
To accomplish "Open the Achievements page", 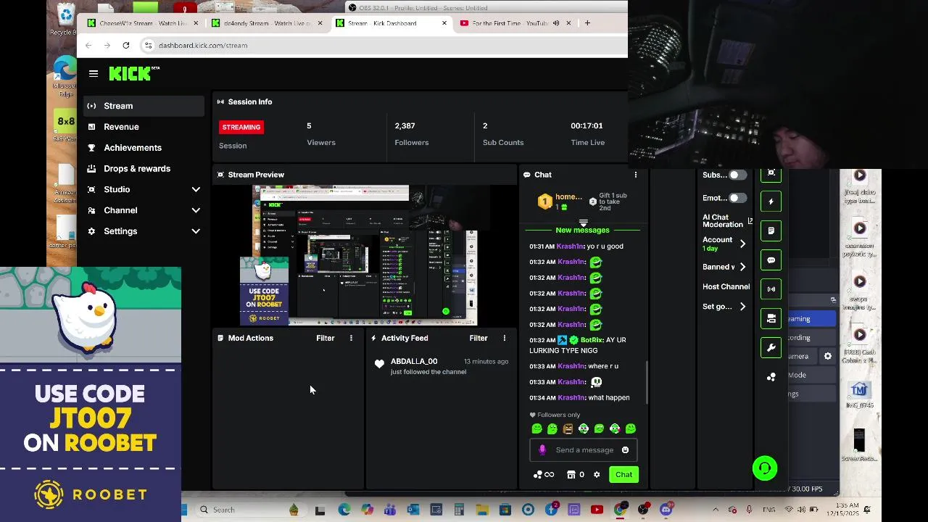I will pos(144,148).
